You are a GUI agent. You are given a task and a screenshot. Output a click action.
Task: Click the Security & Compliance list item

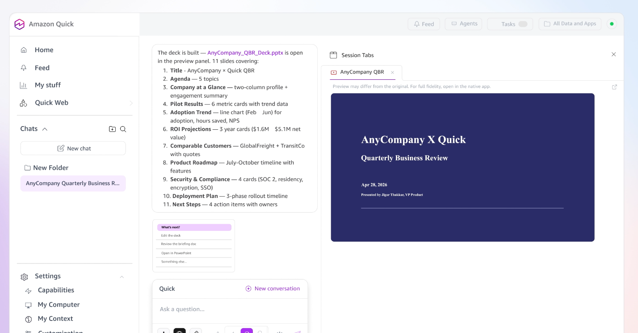pyautogui.click(x=237, y=183)
